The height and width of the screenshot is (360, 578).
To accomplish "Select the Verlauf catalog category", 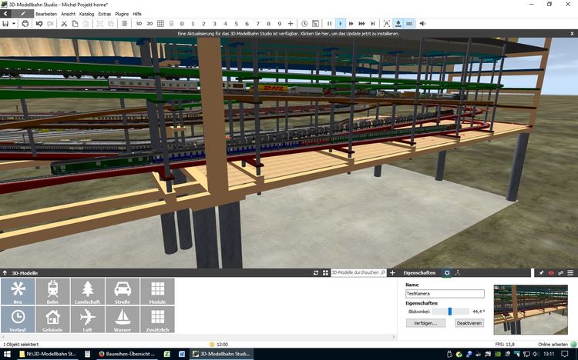I will (18, 319).
